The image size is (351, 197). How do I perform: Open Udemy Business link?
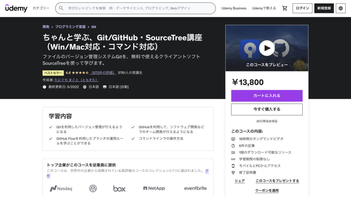coord(234,8)
